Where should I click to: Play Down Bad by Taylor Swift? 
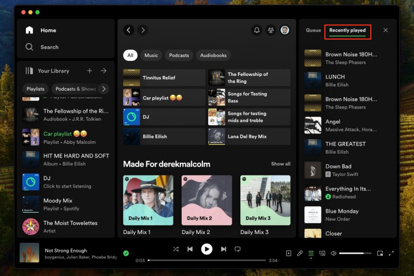[348, 170]
